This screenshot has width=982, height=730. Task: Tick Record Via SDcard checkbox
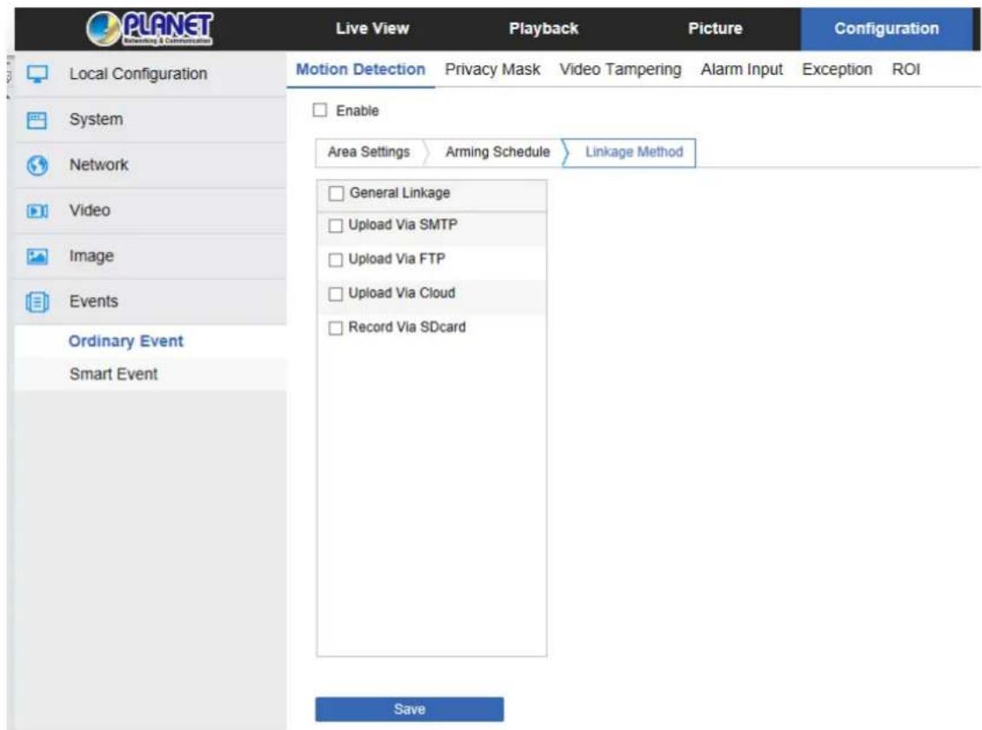click(x=336, y=328)
